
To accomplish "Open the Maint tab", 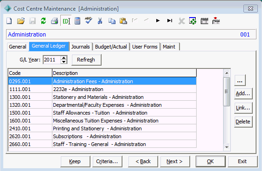I will pyautogui.click(x=170, y=47).
